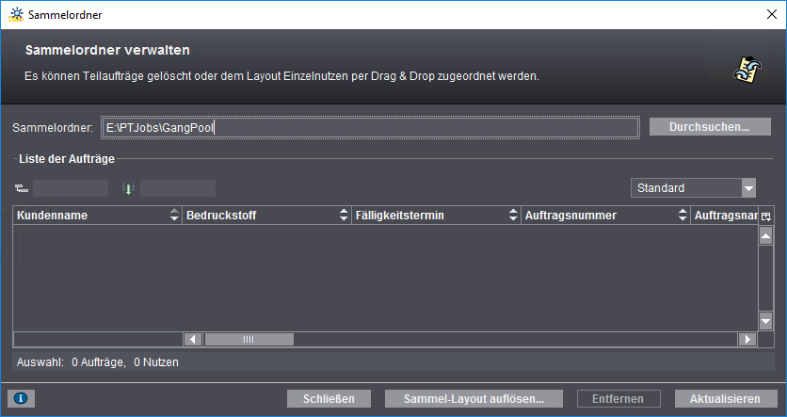The width and height of the screenshot is (787, 417).
Task: Click the vertical scrollbar up arrow
Action: pos(766,235)
